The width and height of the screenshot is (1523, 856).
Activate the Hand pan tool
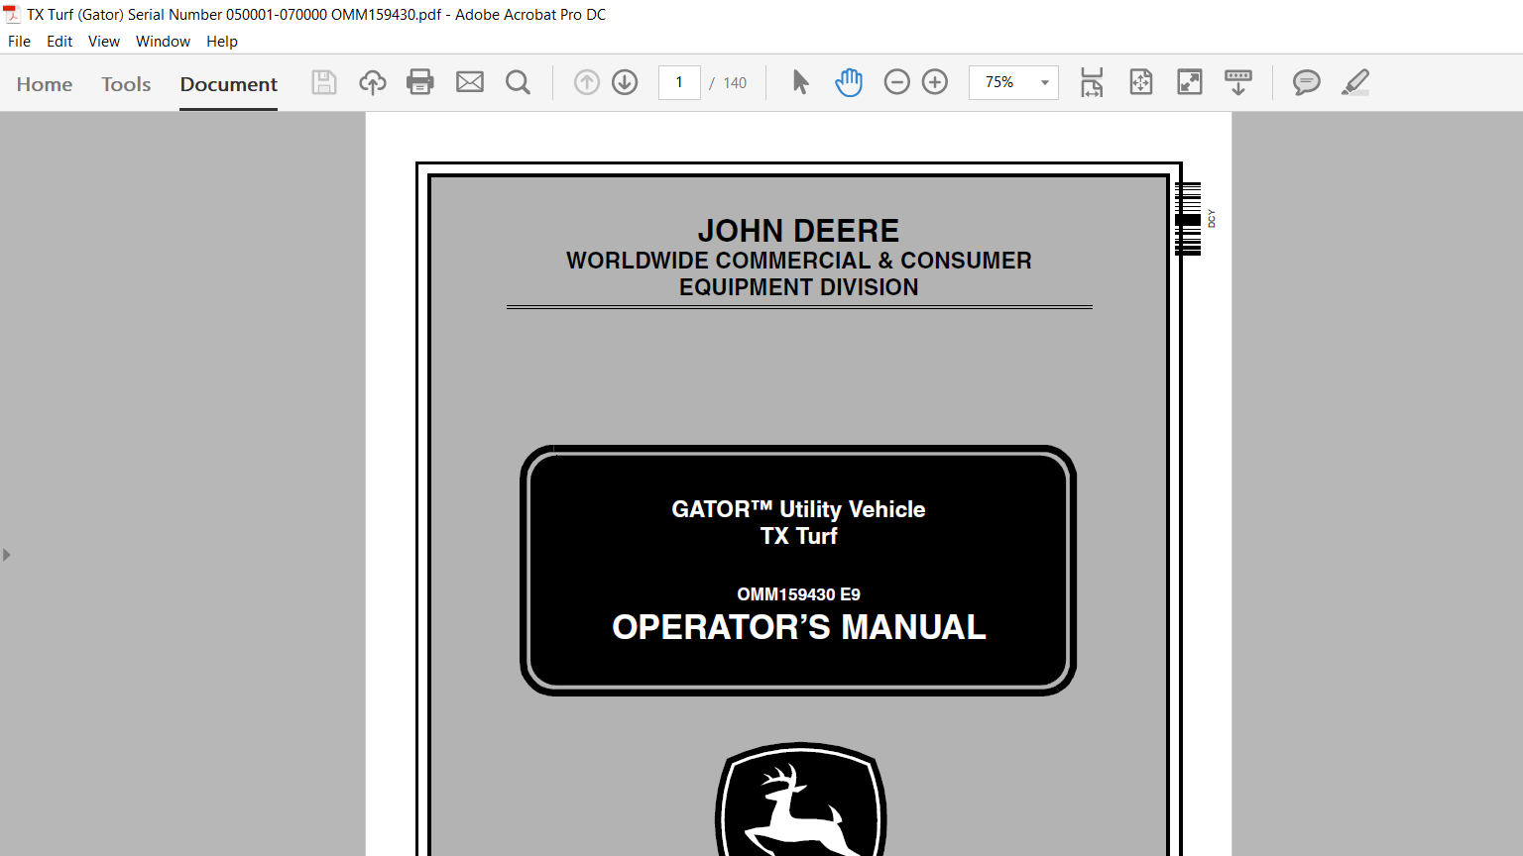(x=849, y=82)
